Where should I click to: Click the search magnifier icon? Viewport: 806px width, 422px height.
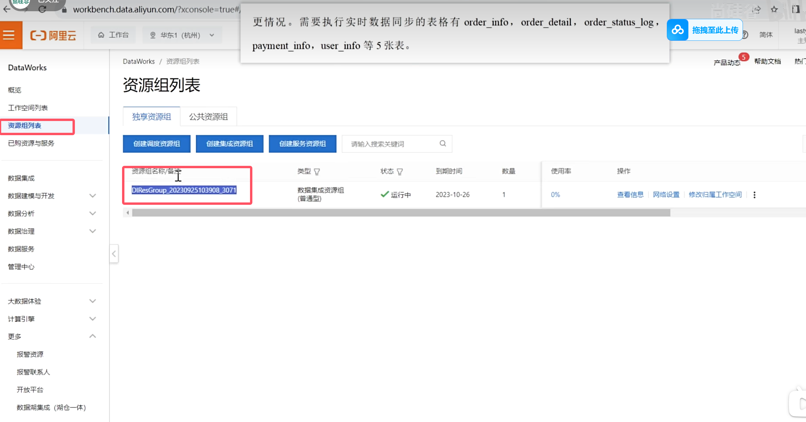click(x=443, y=143)
